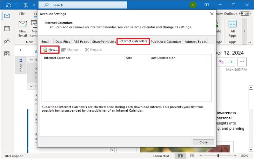
Task: Expand the folder pane chevron
Action: [20, 50]
